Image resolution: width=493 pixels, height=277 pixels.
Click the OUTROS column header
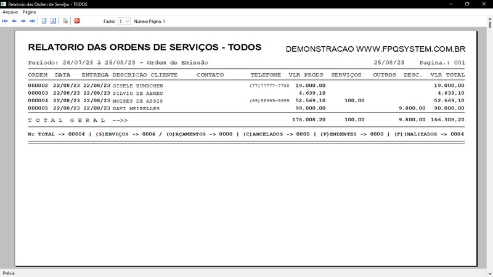coord(385,74)
